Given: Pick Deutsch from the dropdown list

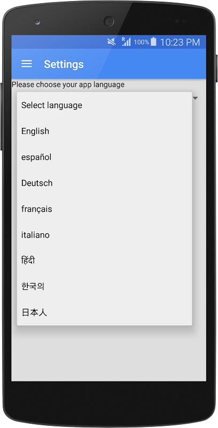Looking at the screenshot, I should [104, 183].
